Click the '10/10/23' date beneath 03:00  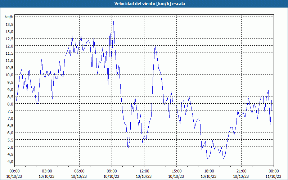46,176
